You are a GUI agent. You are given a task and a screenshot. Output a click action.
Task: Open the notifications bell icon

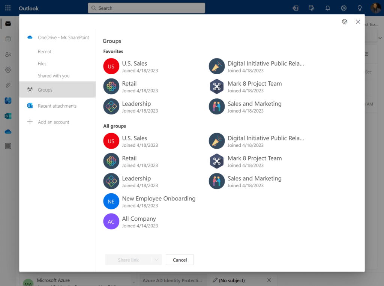(327, 8)
